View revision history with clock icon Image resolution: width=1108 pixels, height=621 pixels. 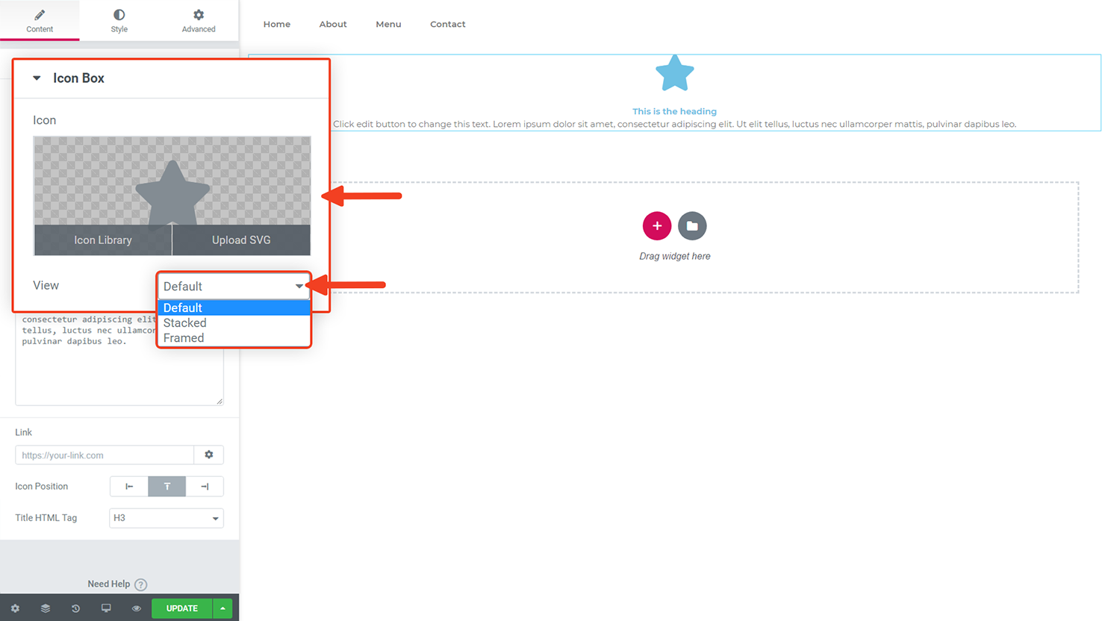(x=75, y=608)
